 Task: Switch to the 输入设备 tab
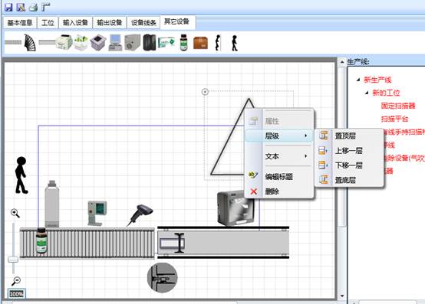click(x=75, y=23)
